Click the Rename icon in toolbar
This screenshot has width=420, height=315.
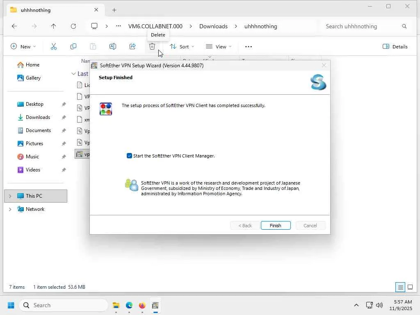[x=113, y=47]
